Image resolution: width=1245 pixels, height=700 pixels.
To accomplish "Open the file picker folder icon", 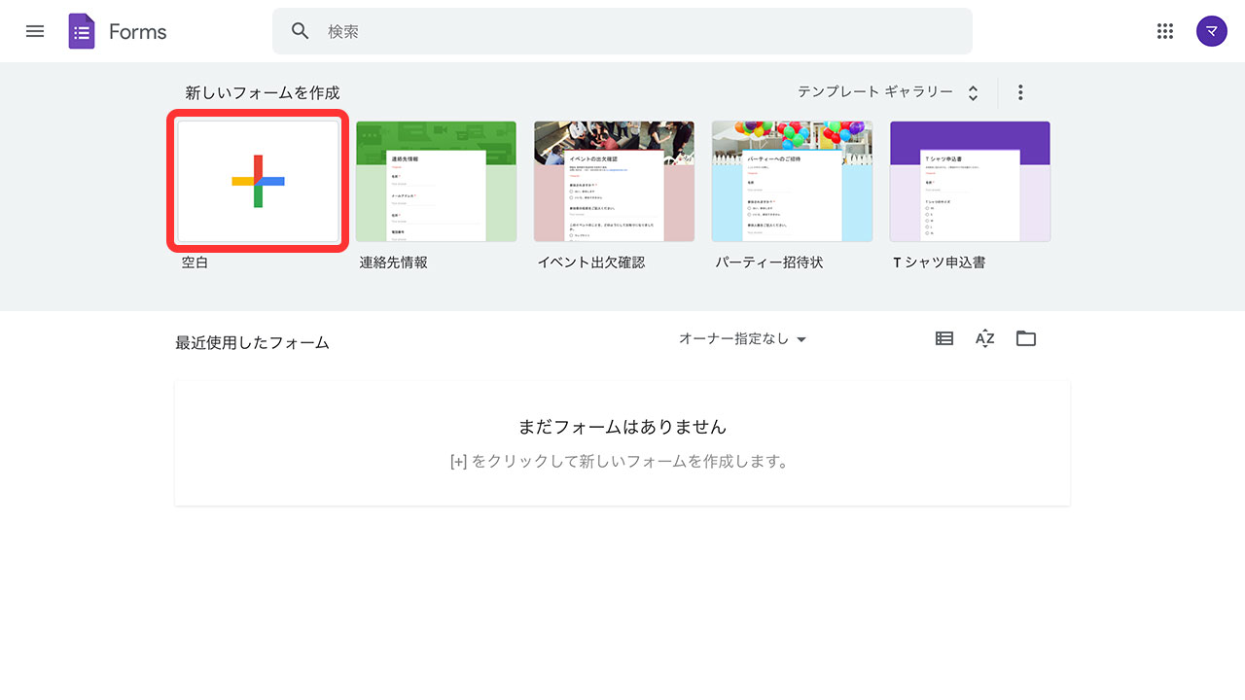I will click(x=1026, y=338).
